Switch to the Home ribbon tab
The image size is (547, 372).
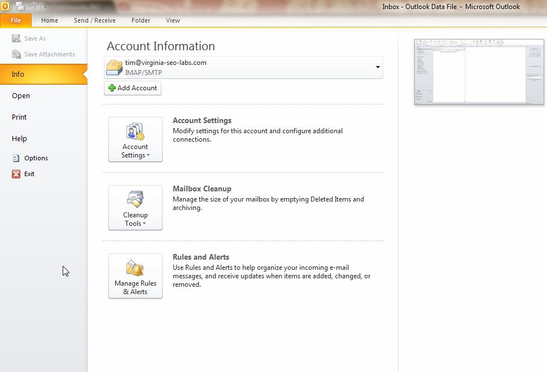click(x=50, y=20)
